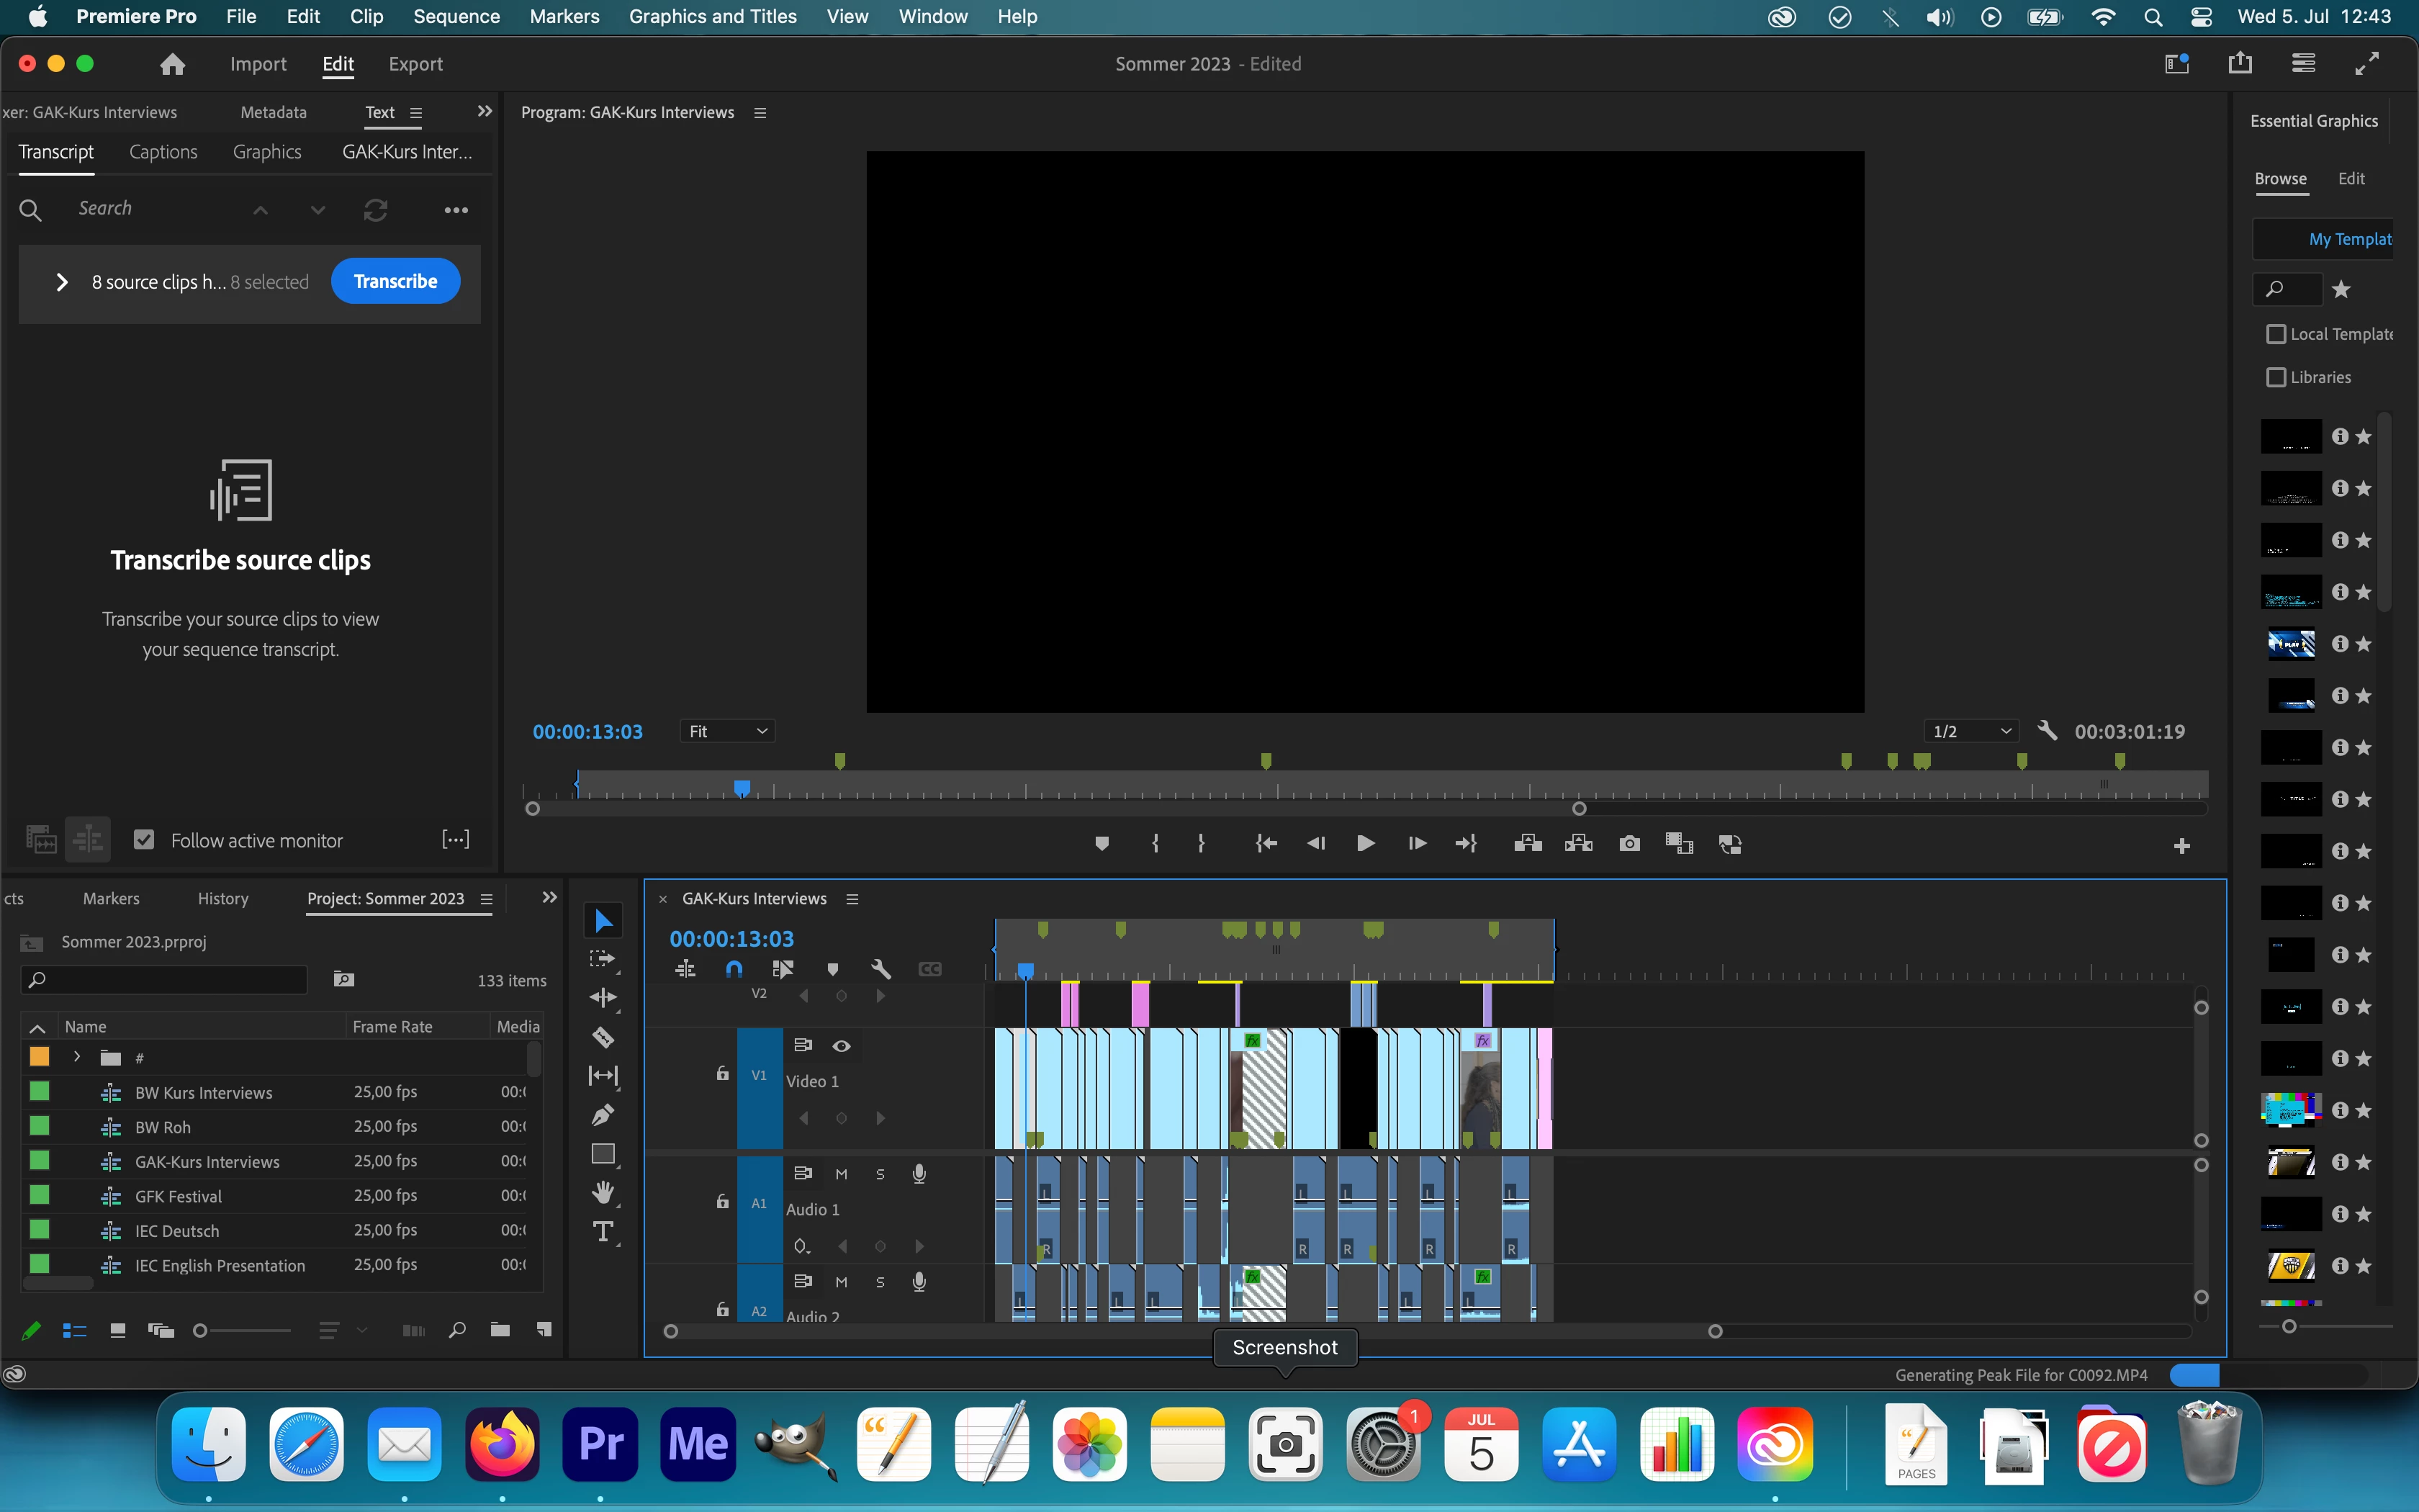Screen dimensions: 2419x1512
Task: Go to the Export workspace
Action: pos(415,64)
